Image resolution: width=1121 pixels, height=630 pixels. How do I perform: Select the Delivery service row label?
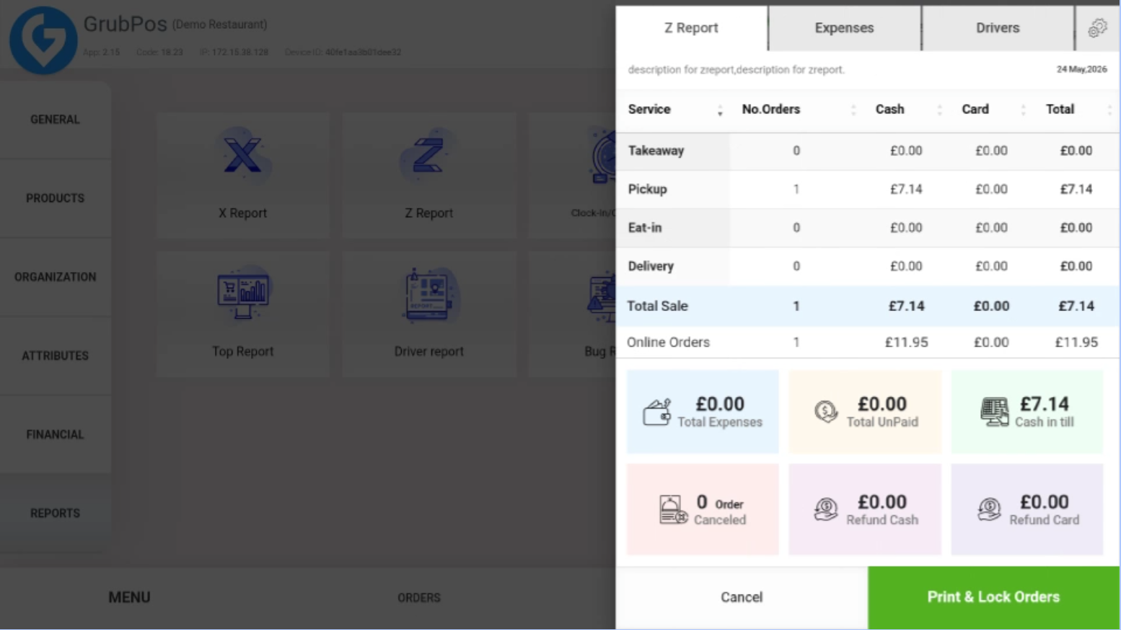(x=651, y=266)
